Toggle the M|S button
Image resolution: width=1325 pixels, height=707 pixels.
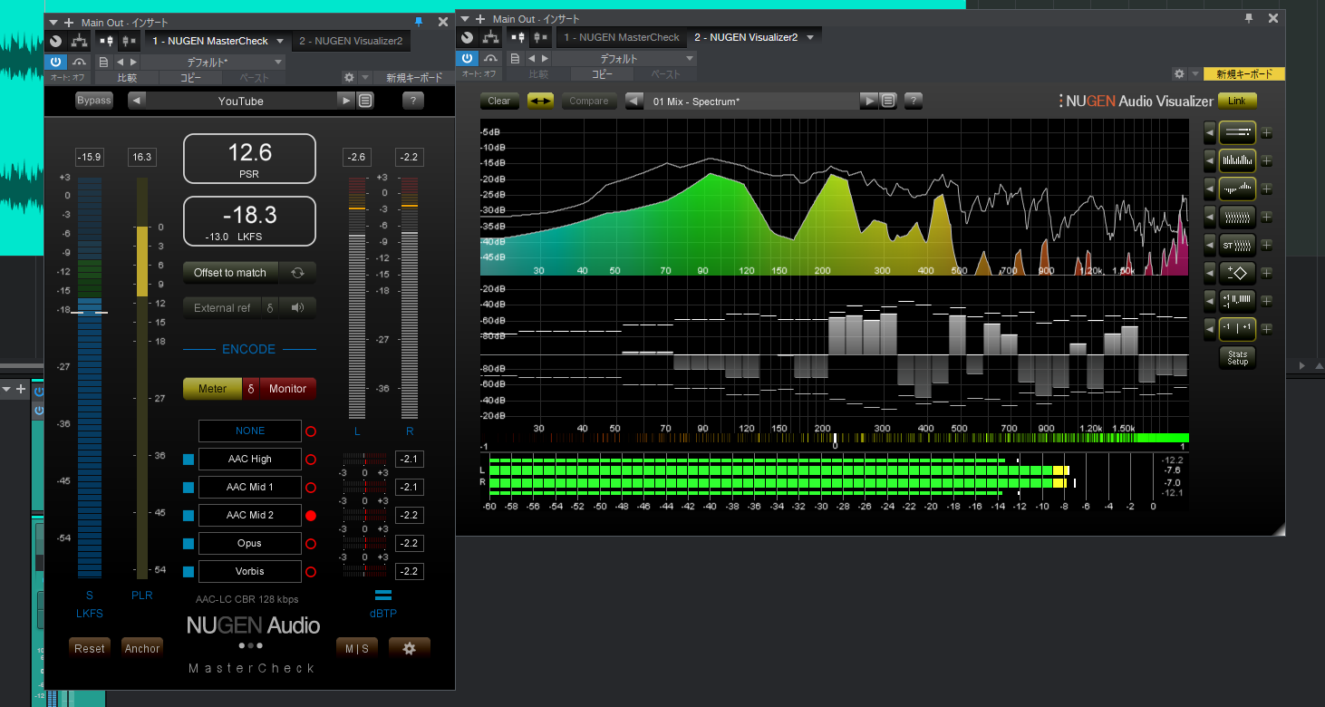(357, 648)
